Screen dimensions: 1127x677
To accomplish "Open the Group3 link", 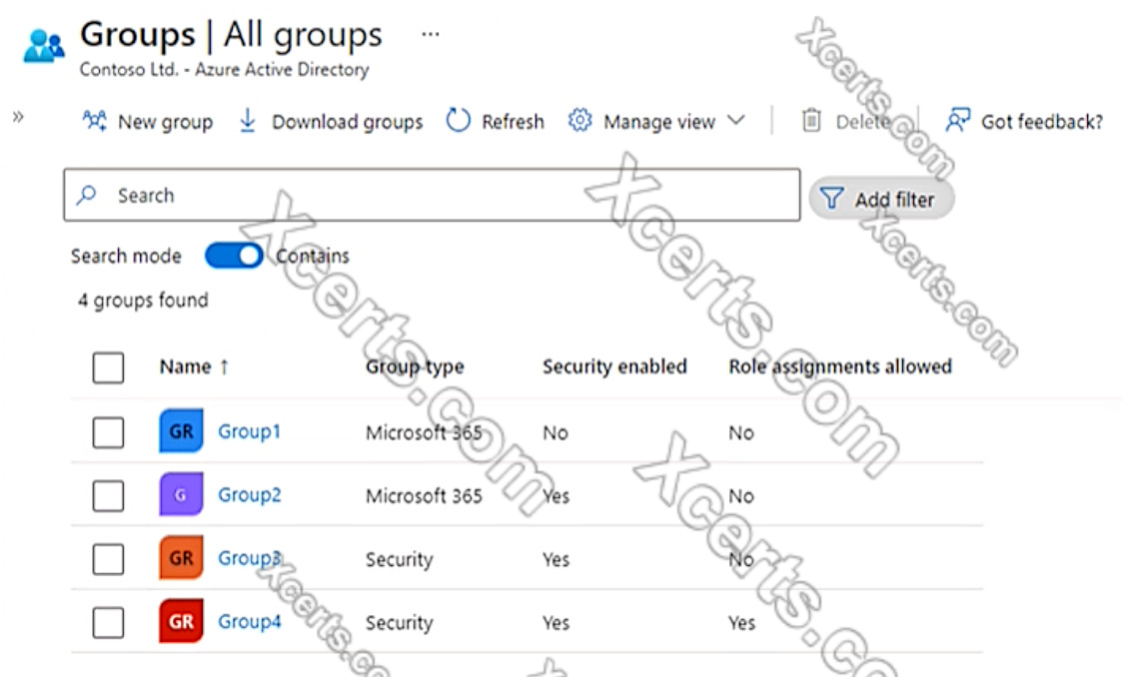I will [250, 558].
